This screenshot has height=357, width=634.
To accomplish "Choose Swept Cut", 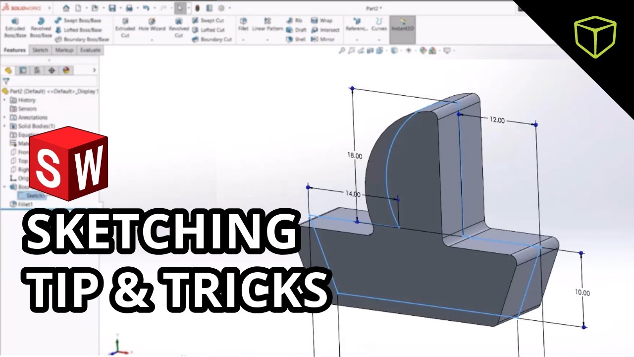I will [x=208, y=21].
